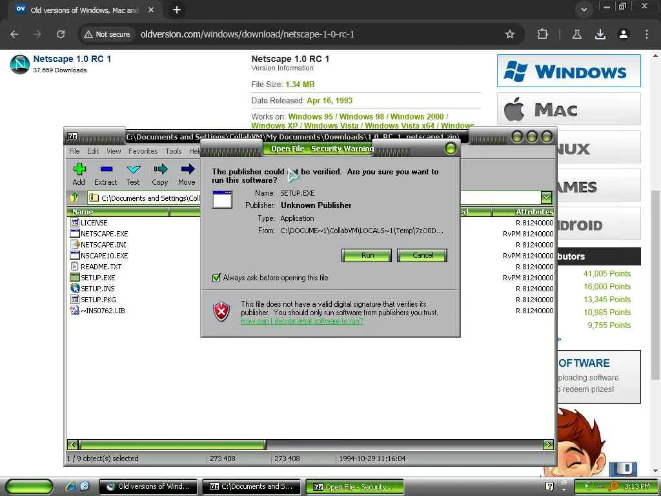
Task: Click the 7-Zip scroll right arrow
Action: tap(548, 444)
